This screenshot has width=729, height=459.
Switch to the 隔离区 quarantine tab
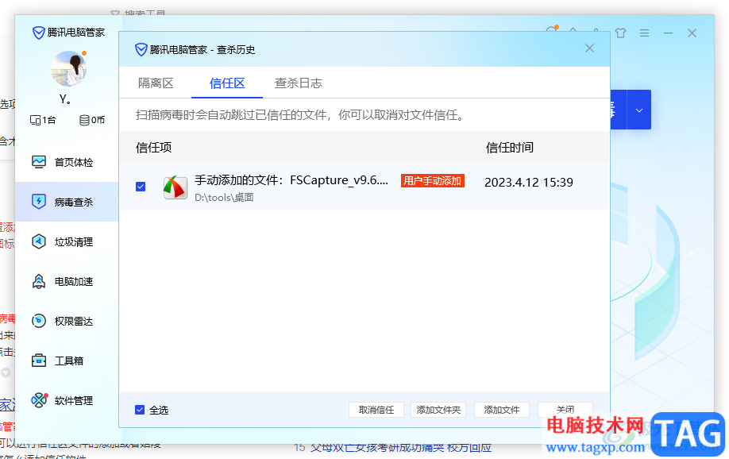(156, 83)
